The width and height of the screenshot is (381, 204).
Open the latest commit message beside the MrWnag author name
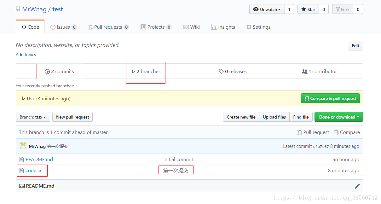tap(58, 146)
